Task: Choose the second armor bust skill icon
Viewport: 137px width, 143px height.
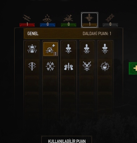Action: point(87,49)
